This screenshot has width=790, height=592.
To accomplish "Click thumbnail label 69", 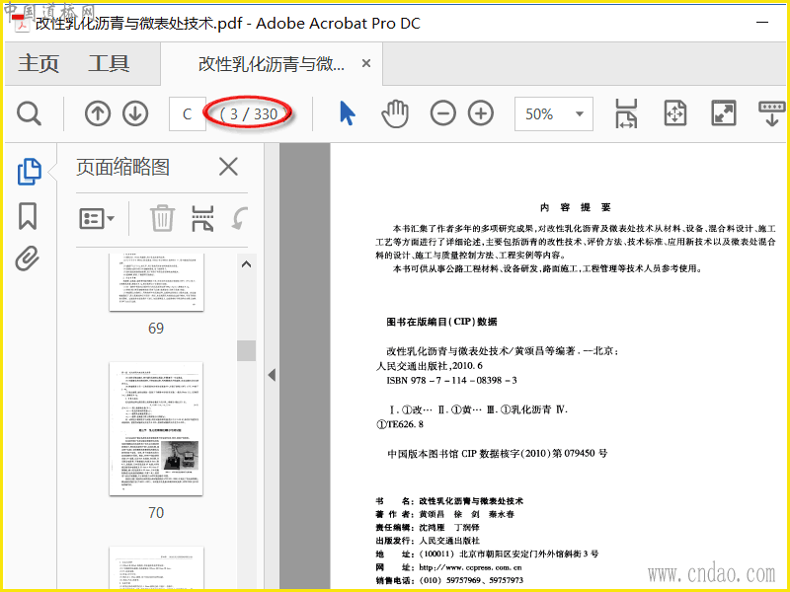I will click(156, 329).
